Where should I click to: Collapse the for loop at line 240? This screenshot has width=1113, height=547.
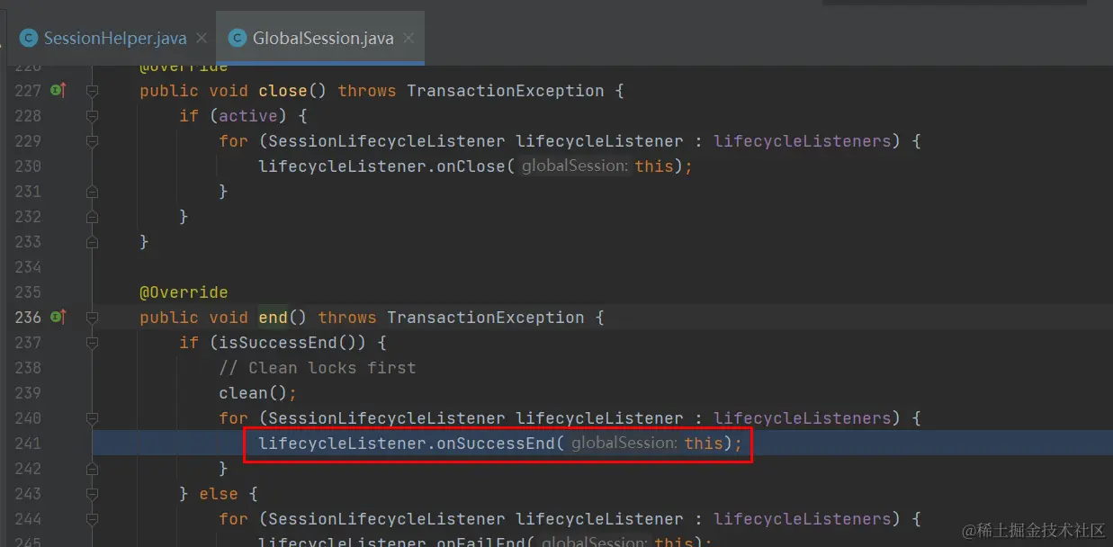tap(92, 418)
